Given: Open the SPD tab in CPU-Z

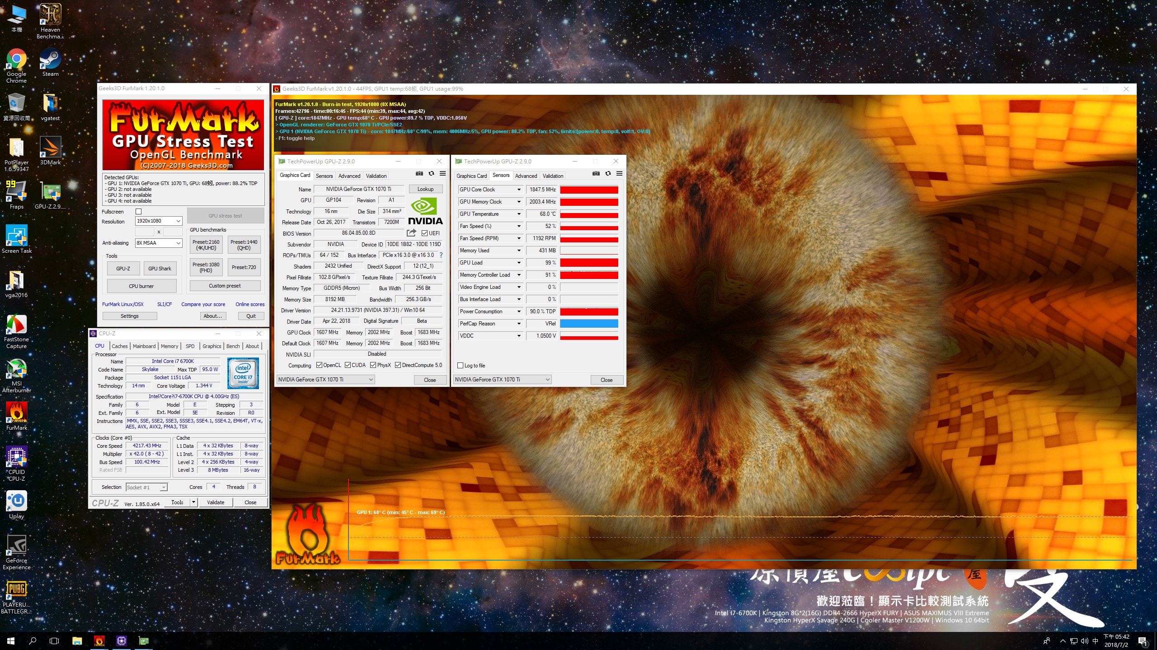Looking at the screenshot, I should pyautogui.click(x=190, y=346).
